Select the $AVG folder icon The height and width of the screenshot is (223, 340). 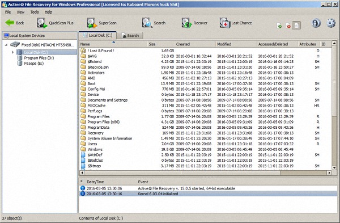coord(83,56)
